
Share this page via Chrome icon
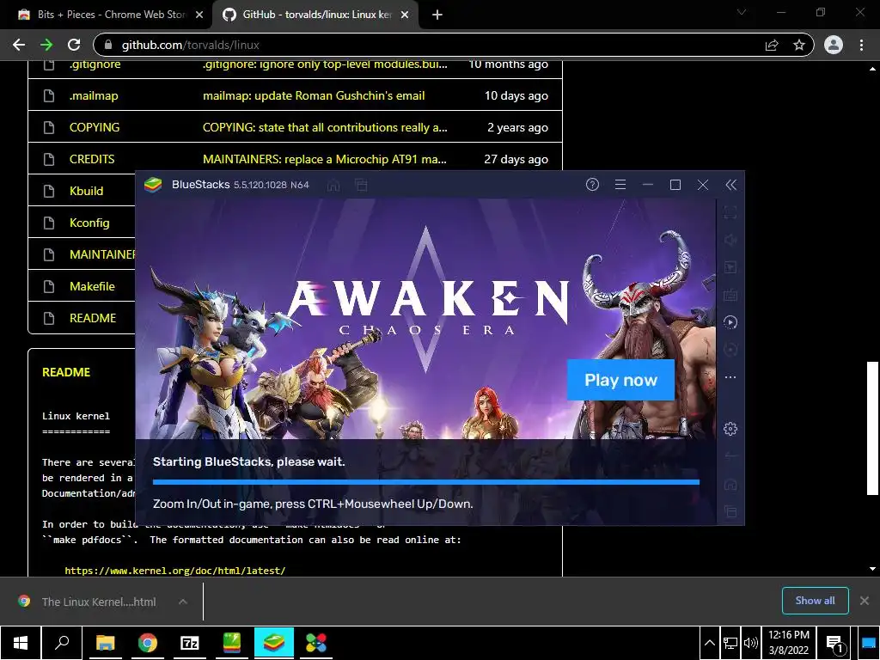point(772,45)
